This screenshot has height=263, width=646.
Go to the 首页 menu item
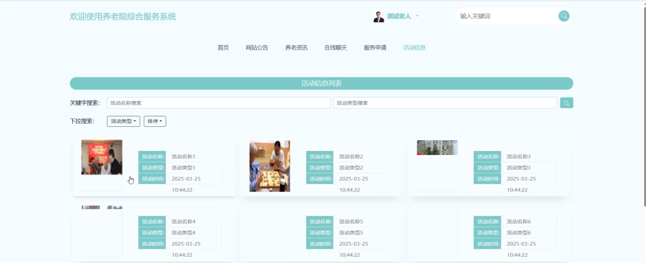point(223,48)
